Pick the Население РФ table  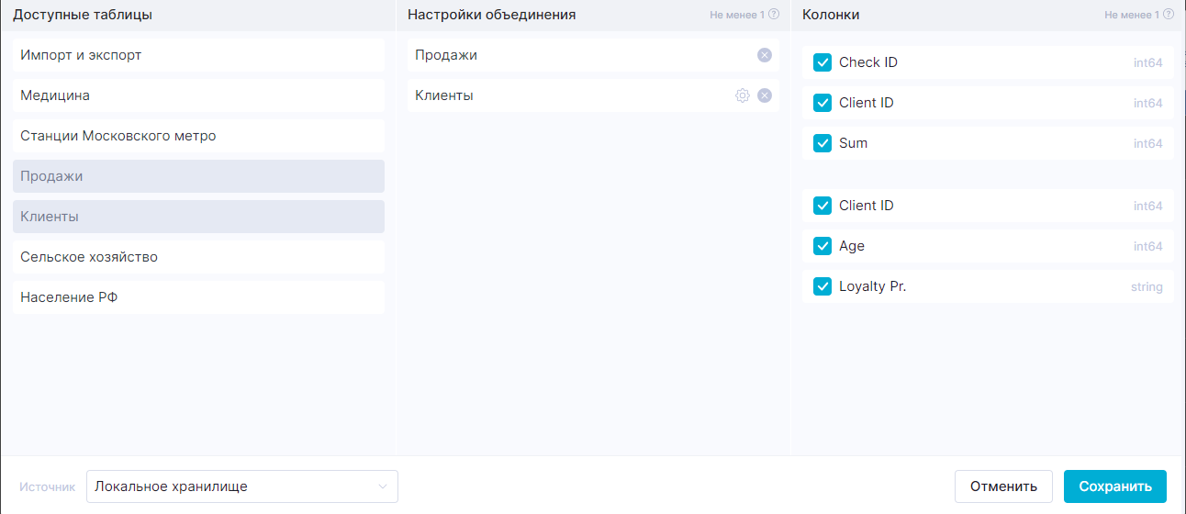coord(198,297)
